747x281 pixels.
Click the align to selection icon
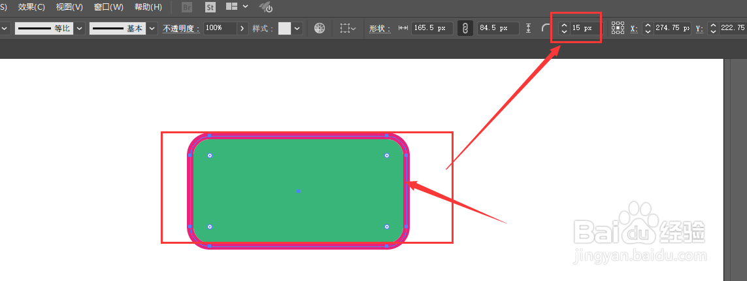coord(347,29)
